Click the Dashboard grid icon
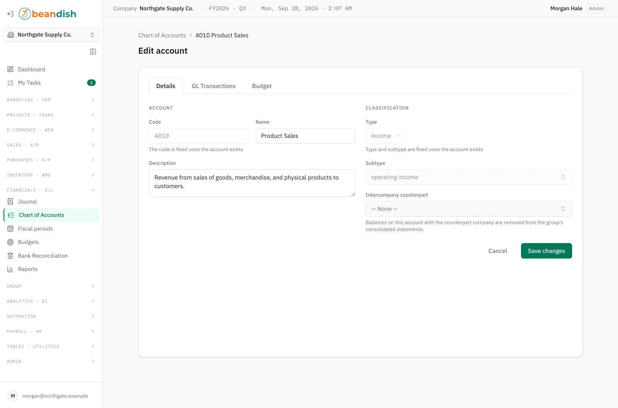 click(10, 69)
